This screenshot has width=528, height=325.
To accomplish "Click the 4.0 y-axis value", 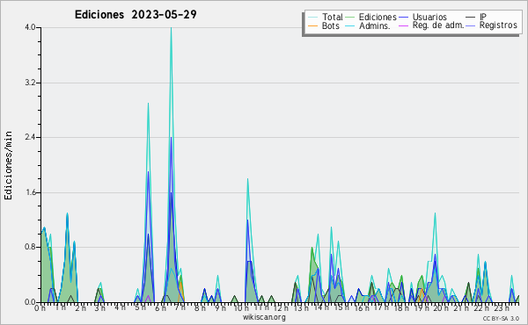I will coord(30,27).
